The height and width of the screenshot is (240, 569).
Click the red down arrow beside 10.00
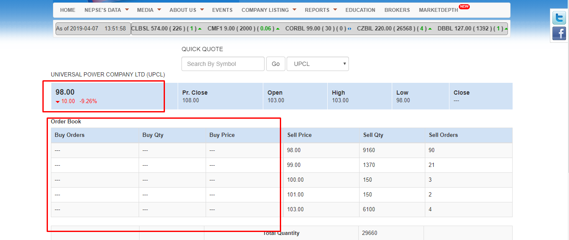click(x=58, y=101)
